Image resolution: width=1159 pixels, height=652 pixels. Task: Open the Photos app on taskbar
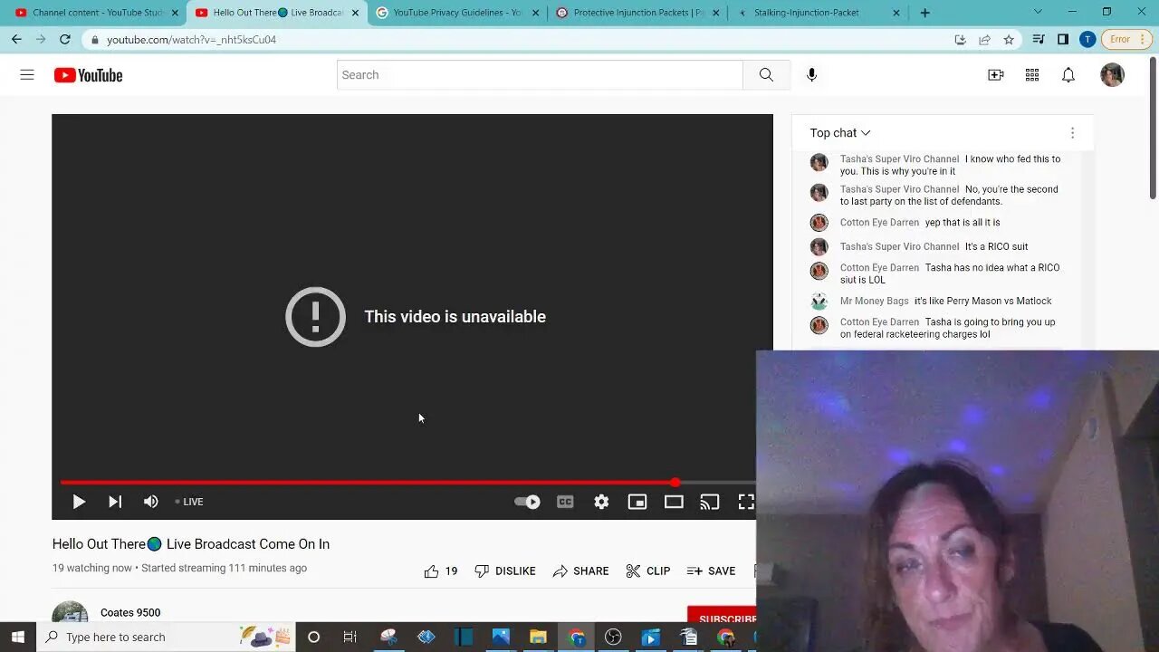click(501, 637)
